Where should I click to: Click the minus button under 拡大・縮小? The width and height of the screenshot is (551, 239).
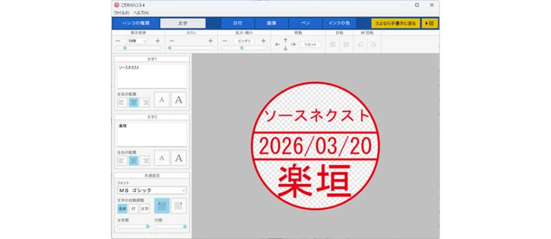pos(225,41)
